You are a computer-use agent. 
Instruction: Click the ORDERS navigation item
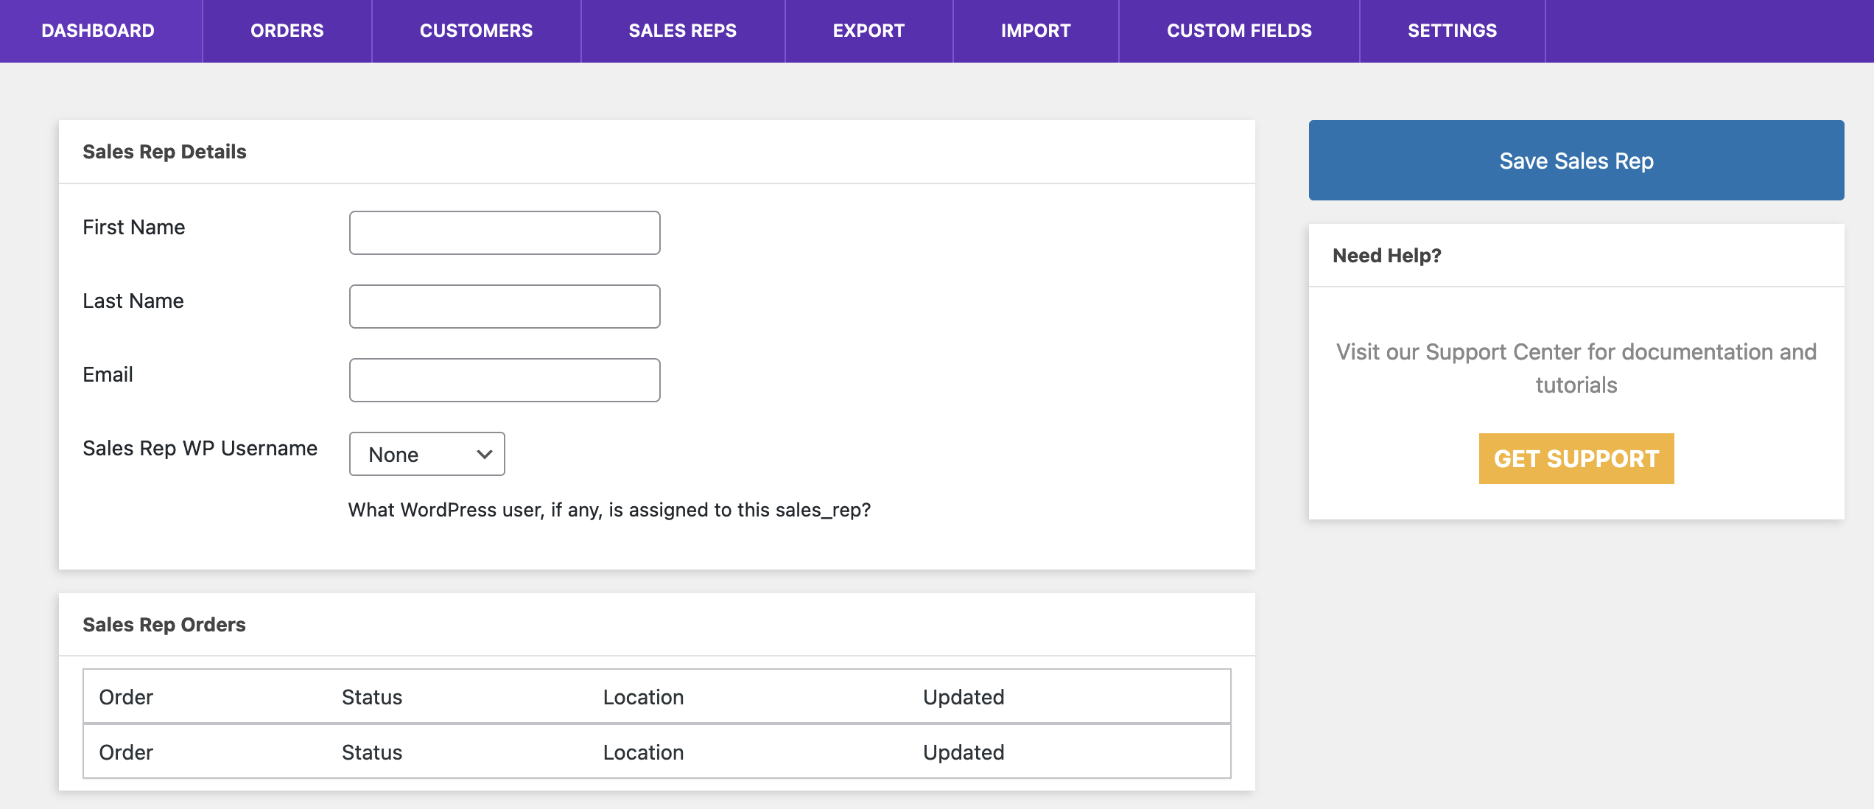[286, 31]
